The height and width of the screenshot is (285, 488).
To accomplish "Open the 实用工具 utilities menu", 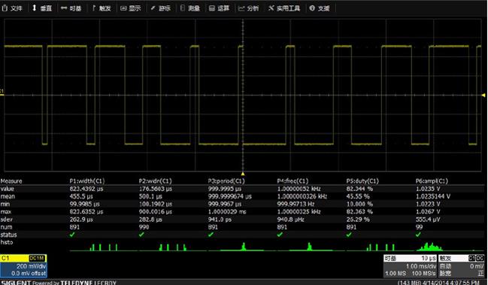I will pos(284,8).
